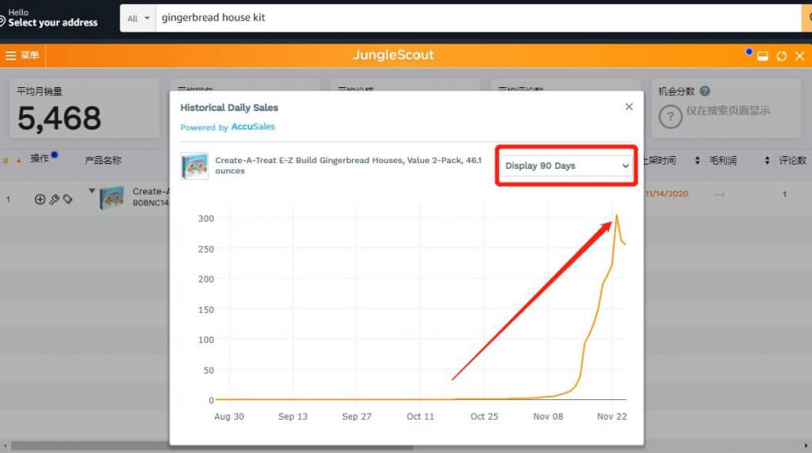This screenshot has width=812, height=453.
Task: Click the left scroll arrow at bottom
Action: [5, 445]
